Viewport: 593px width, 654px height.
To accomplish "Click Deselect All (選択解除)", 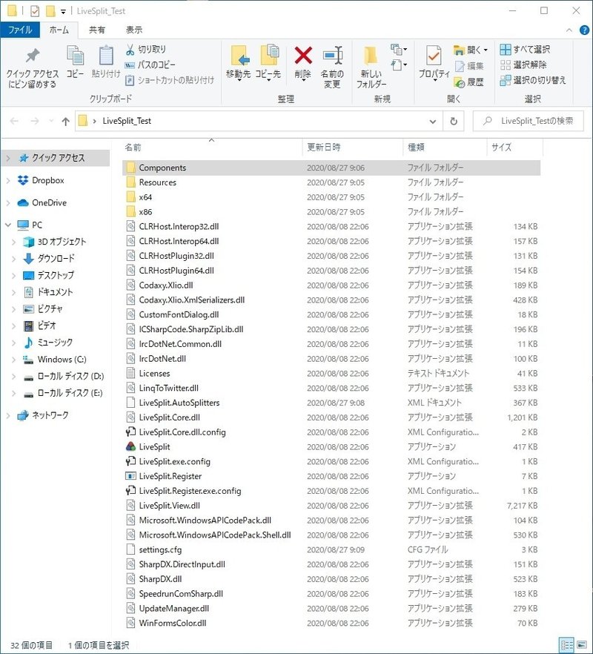I will [x=523, y=65].
